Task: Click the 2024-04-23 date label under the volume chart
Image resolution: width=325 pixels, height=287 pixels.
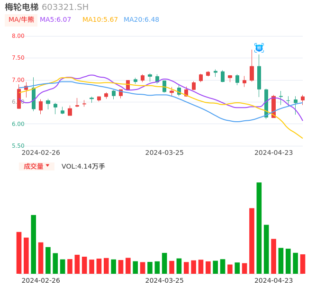Action: pos(273,280)
